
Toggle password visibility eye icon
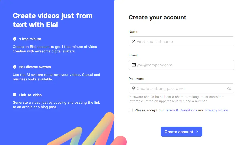point(229,88)
